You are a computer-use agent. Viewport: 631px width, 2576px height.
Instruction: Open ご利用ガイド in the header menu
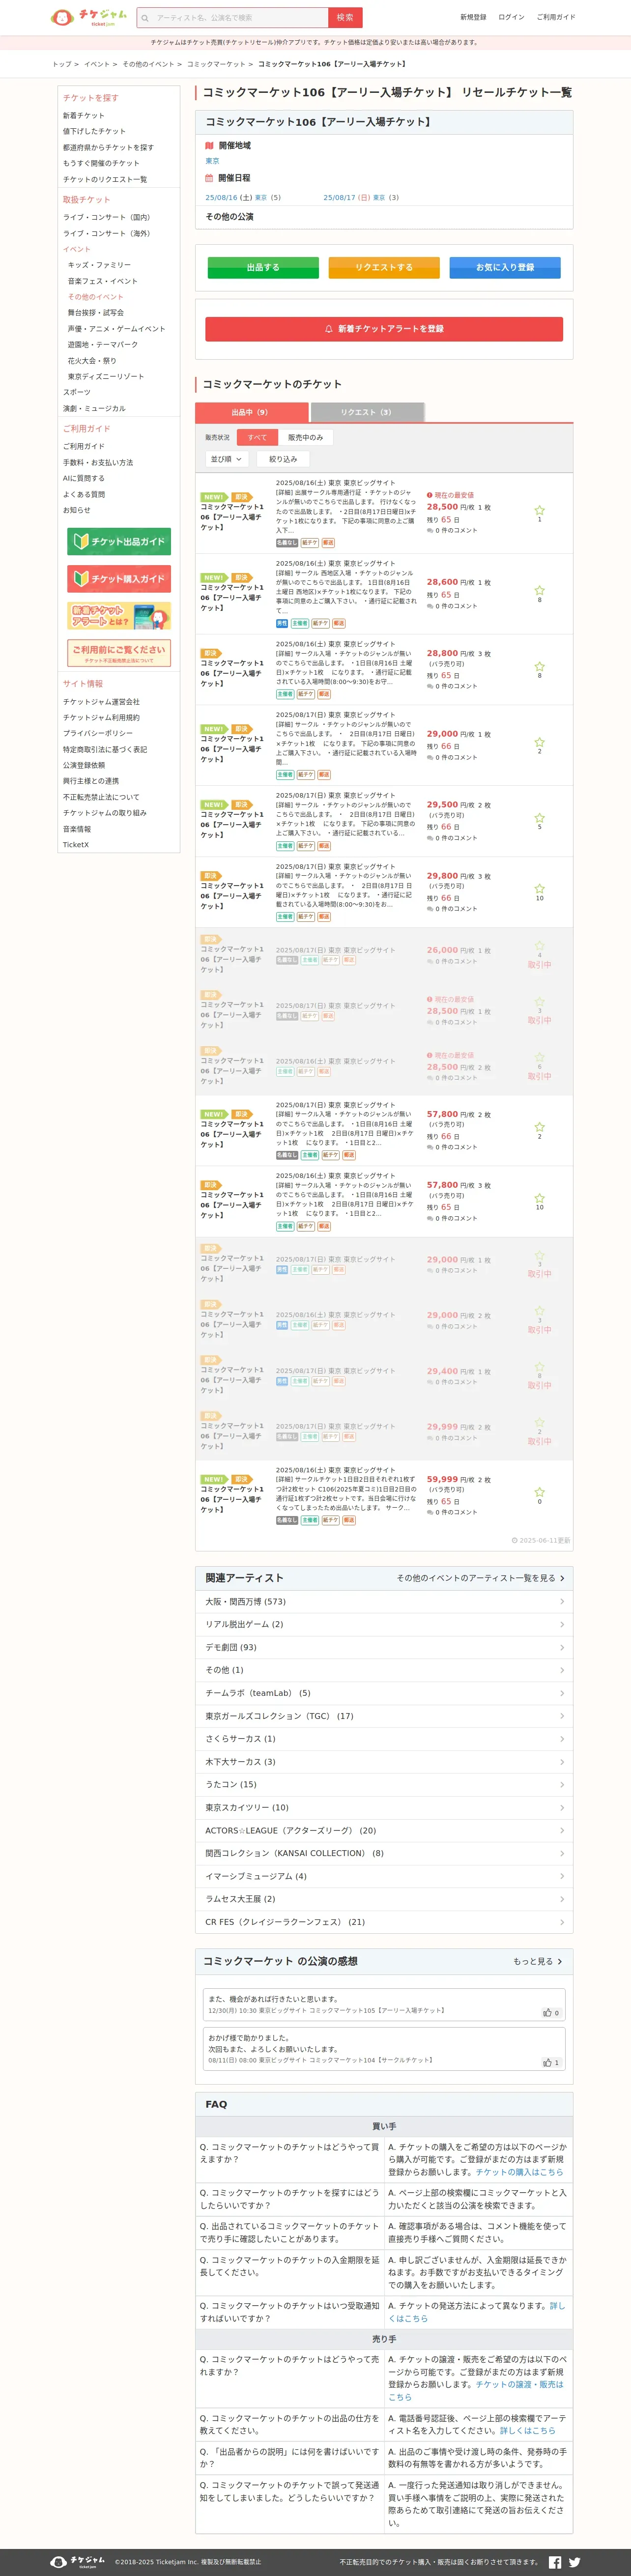(x=556, y=17)
